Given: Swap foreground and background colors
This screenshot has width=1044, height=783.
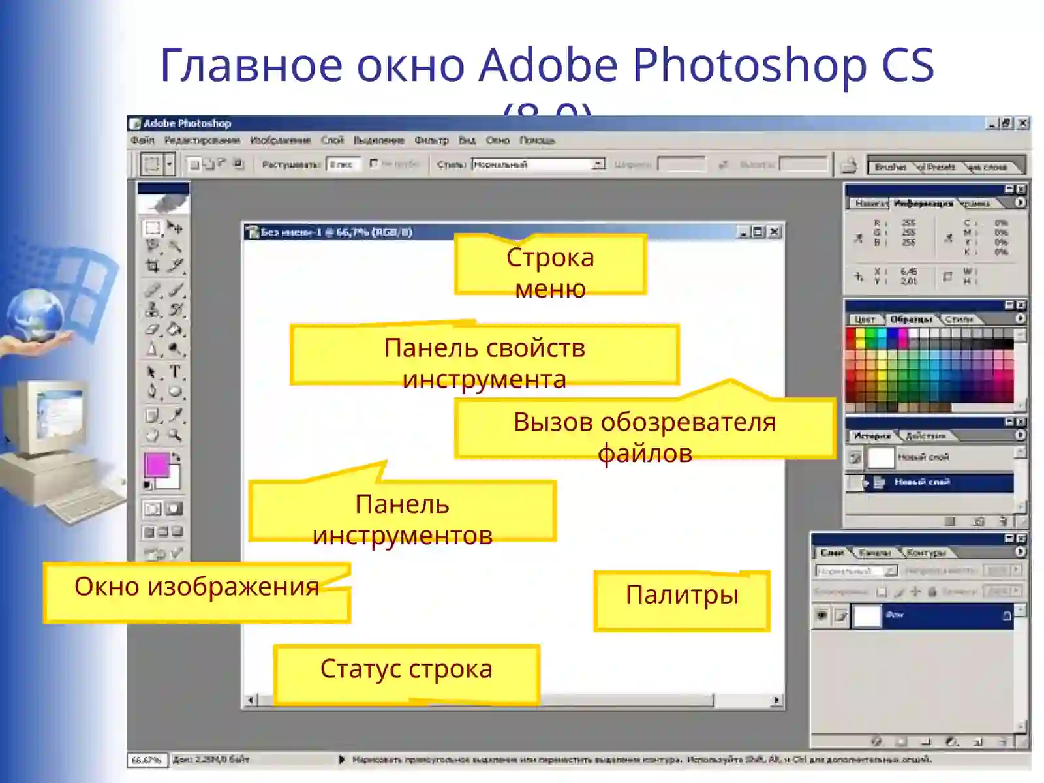Looking at the screenshot, I should tap(176, 457).
